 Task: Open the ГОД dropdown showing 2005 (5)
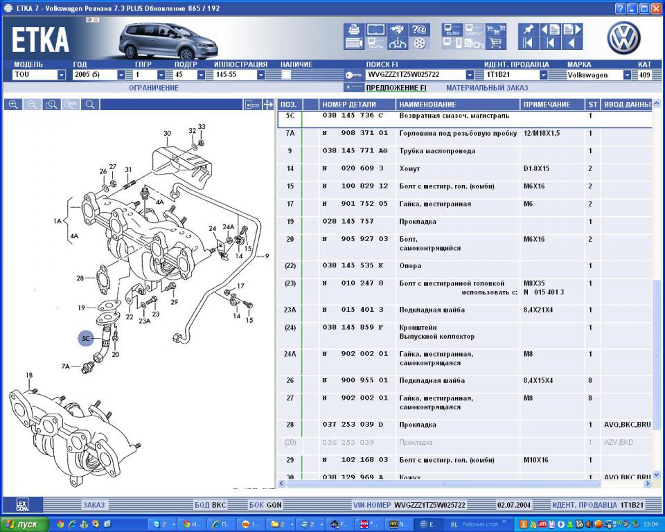pyautogui.click(x=121, y=75)
